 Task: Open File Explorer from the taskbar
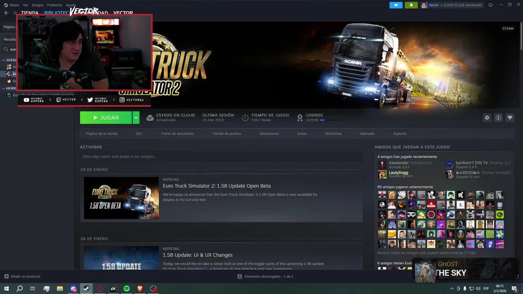[60, 289]
